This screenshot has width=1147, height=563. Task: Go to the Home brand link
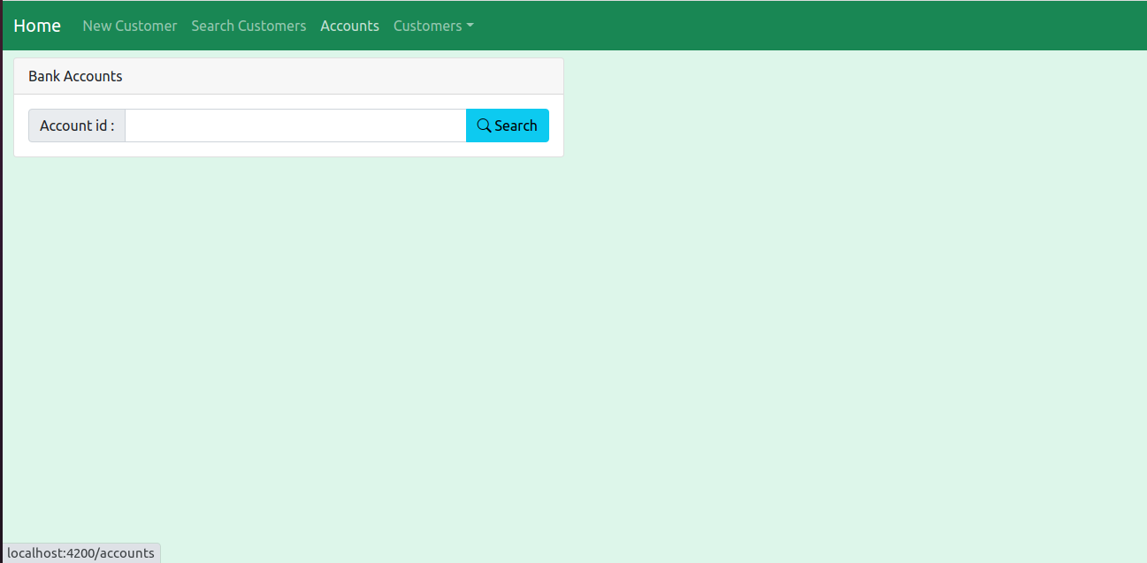click(x=37, y=26)
